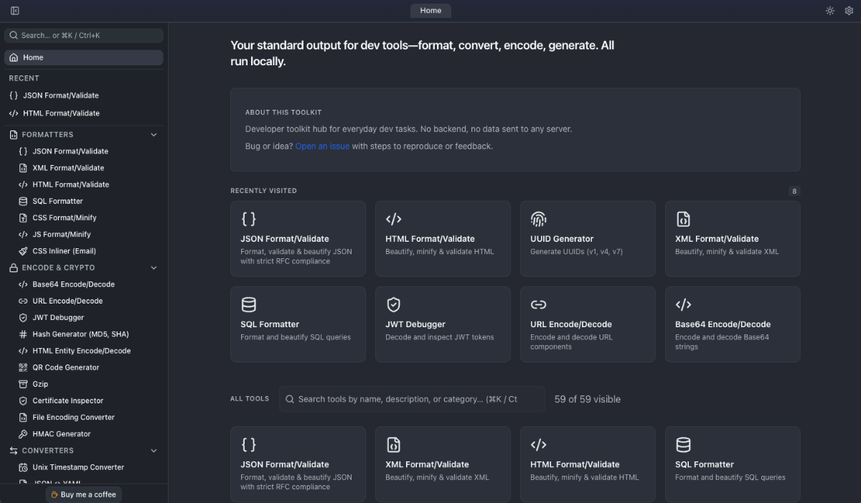Collapse the ENCODE & CRYPTO section
This screenshot has height=503, width=861.
(154, 267)
